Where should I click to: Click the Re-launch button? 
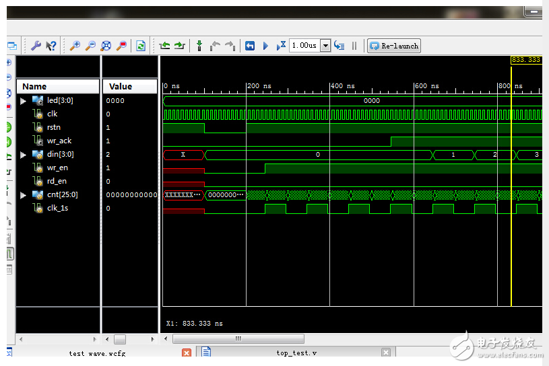tap(394, 46)
